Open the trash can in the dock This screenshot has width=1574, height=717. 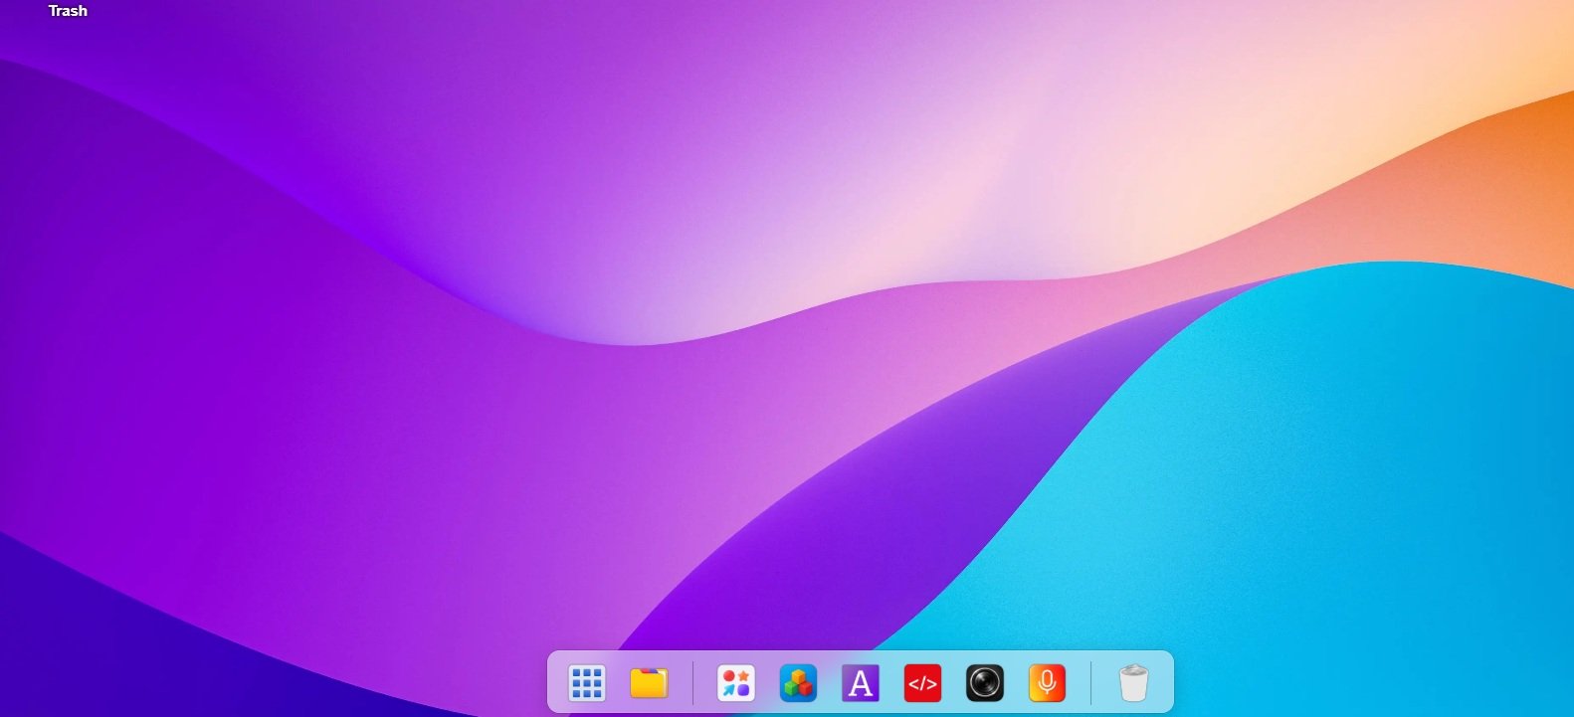click(1133, 683)
